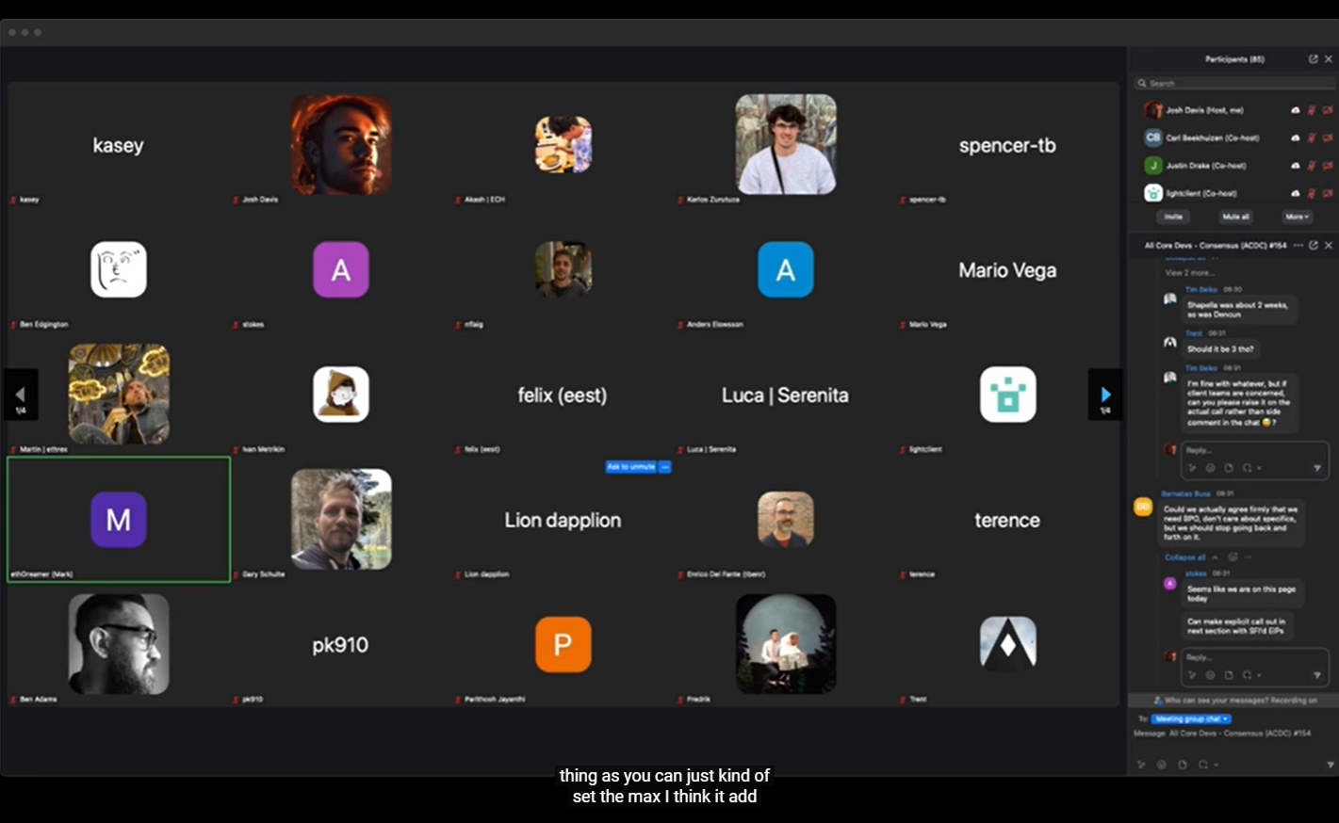1339x823 pixels.
Task: Toggle Justin Drake's microphone mute icon
Action: point(1311,166)
